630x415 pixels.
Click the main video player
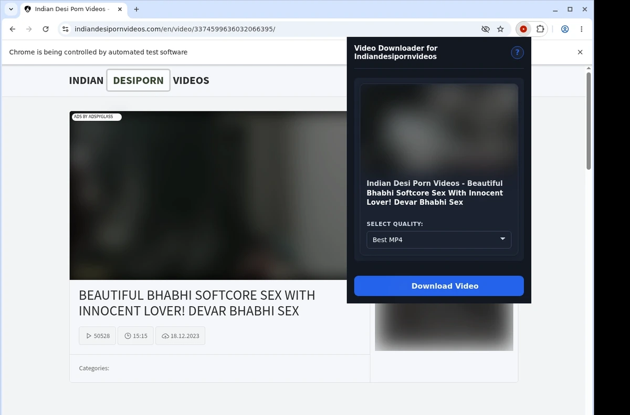(208, 195)
